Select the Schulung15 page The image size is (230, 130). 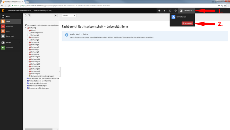[35, 69]
